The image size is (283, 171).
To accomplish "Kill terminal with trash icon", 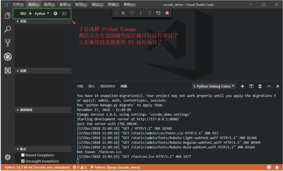I will click(x=260, y=86).
